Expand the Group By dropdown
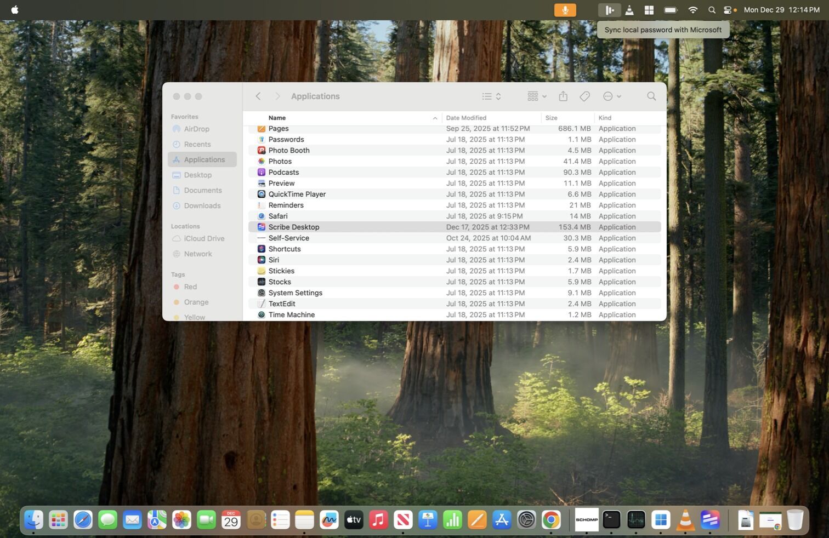This screenshot has height=538, width=829. point(537,96)
